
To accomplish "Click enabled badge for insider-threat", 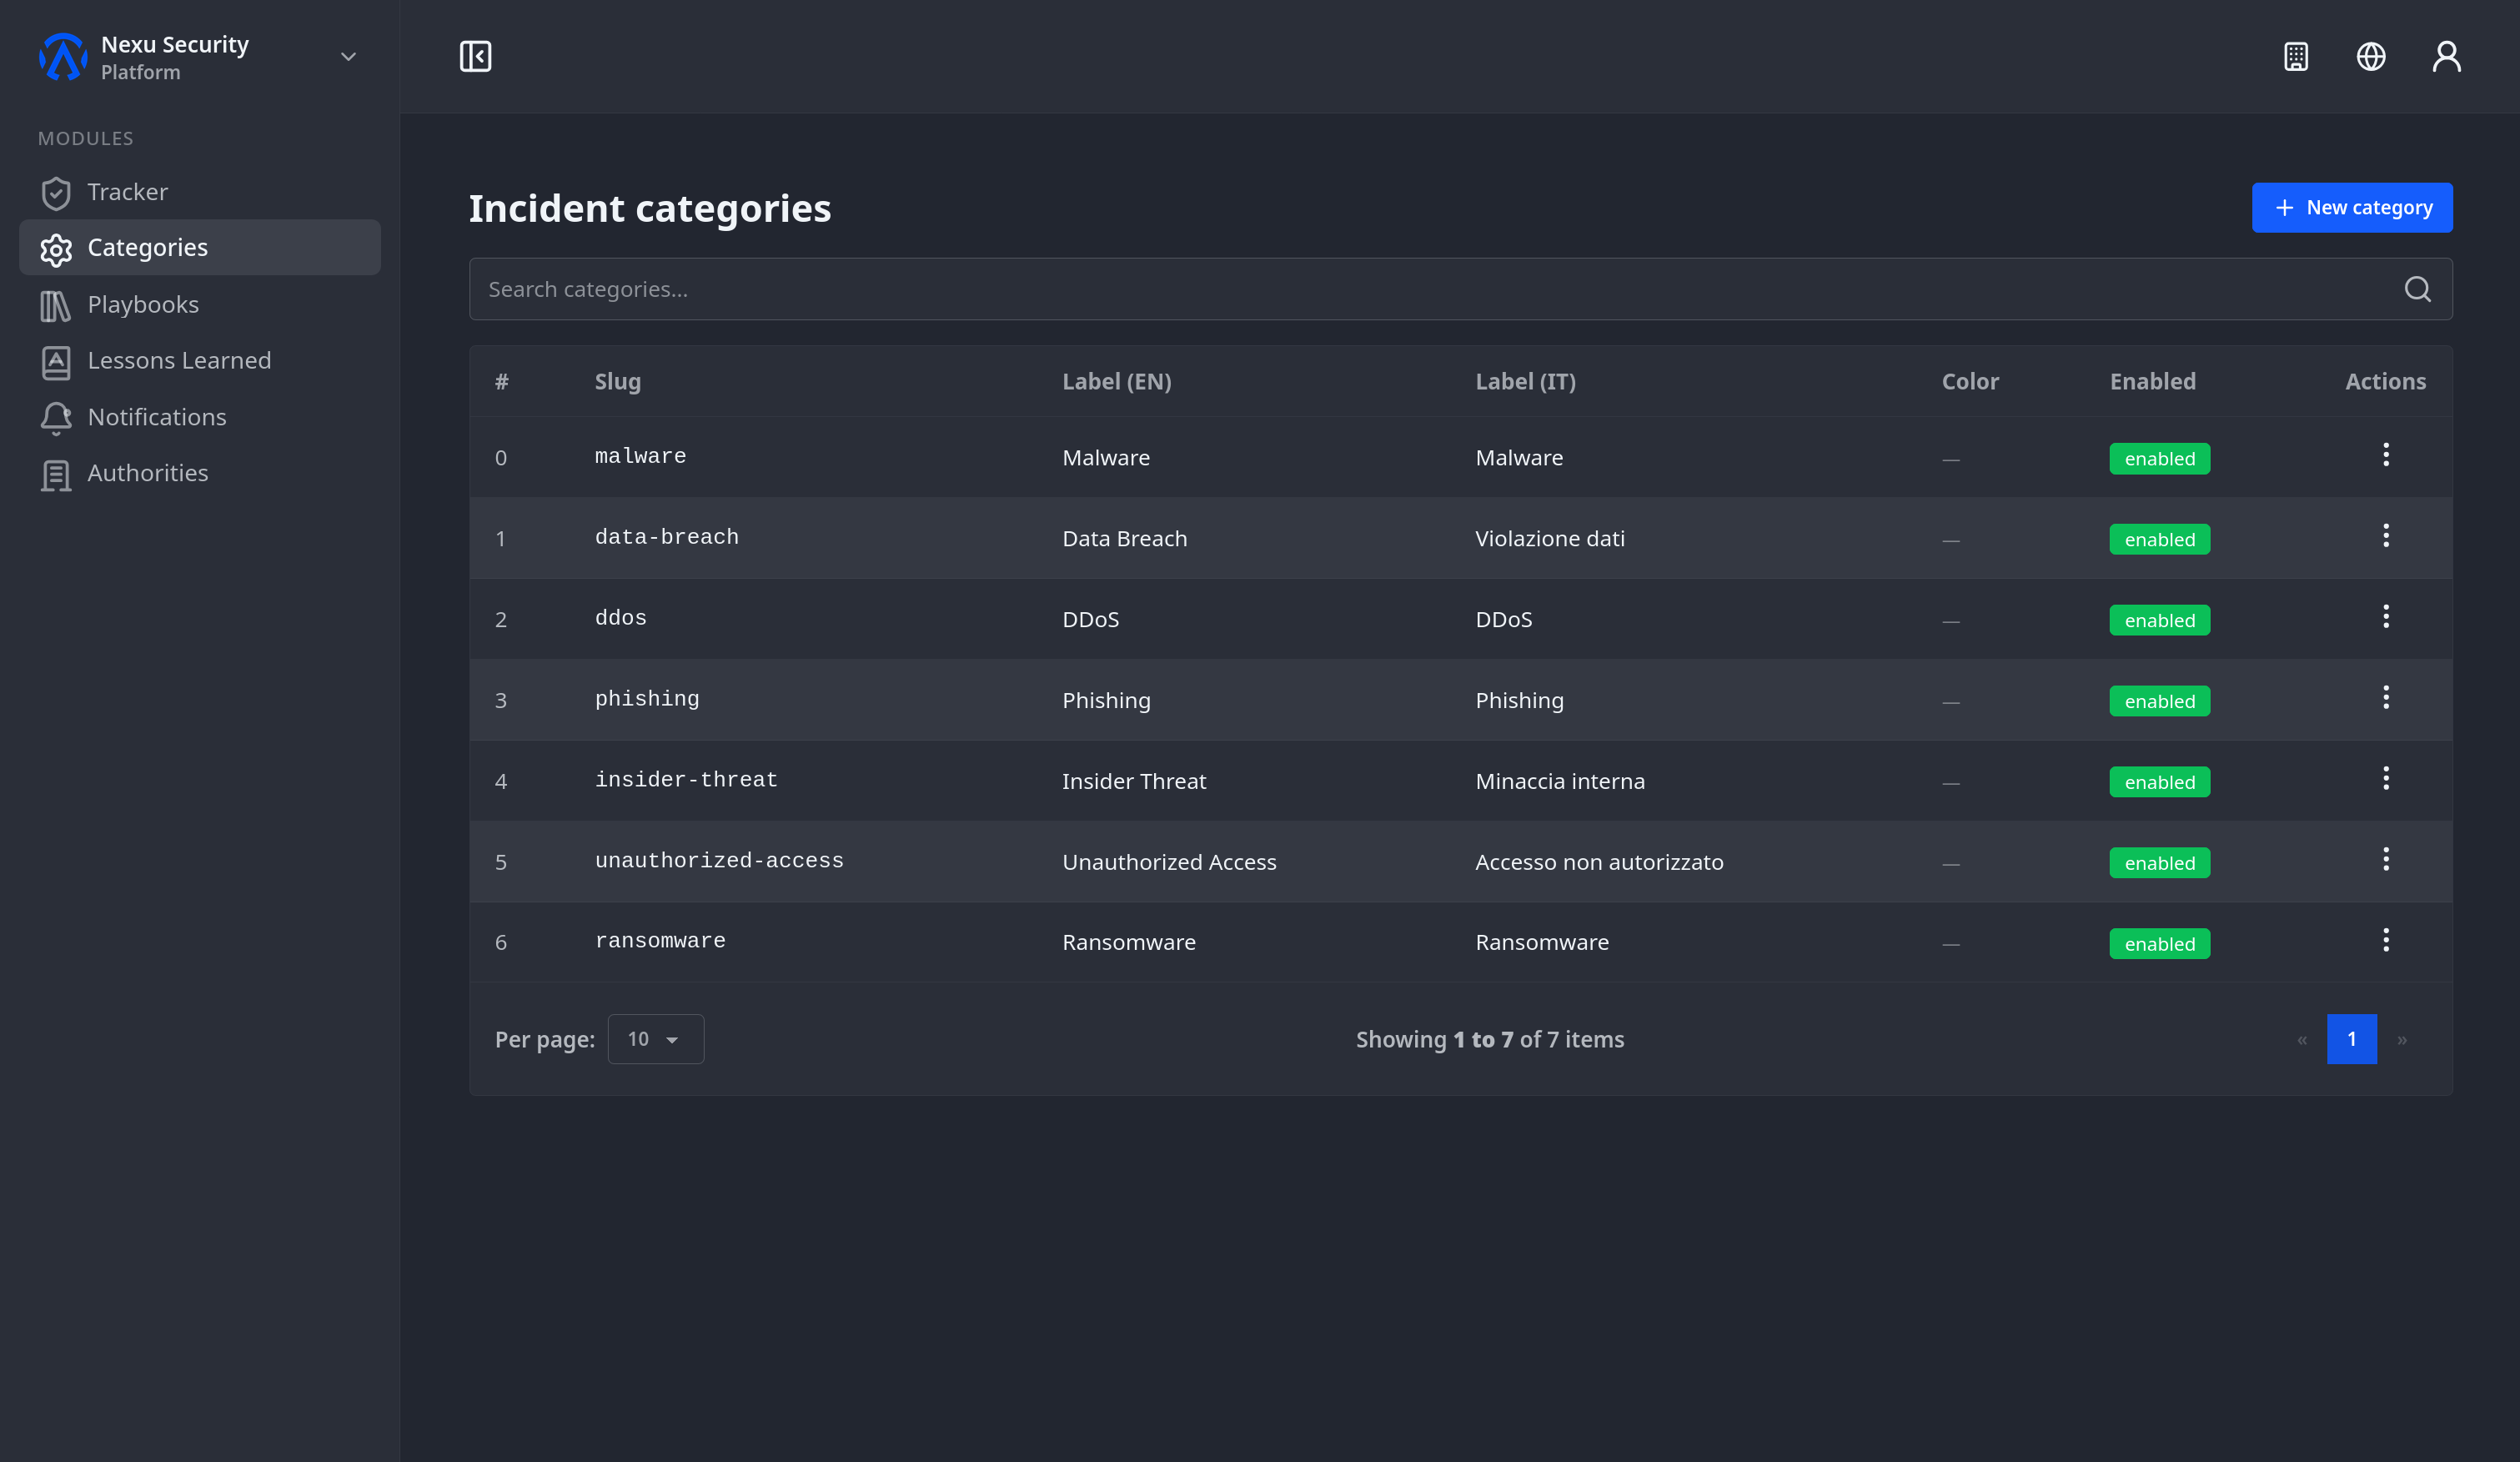I will [2160, 783].
